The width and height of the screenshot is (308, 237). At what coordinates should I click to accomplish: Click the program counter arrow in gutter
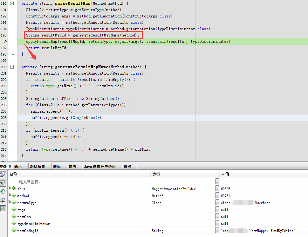pyautogui.click(x=5, y=42)
